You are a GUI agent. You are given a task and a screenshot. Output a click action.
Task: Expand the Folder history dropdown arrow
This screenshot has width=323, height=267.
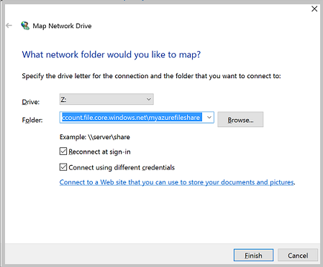[209, 118]
